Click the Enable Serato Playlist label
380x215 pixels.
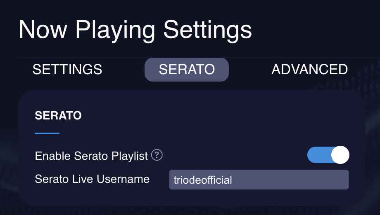tap(91, 156)
